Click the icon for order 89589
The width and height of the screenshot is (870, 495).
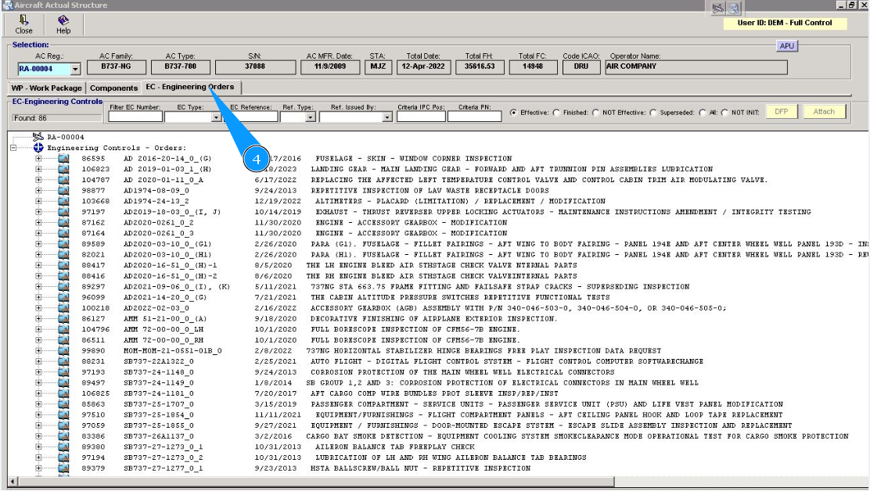pyautogui.click(x=63, y=244)
